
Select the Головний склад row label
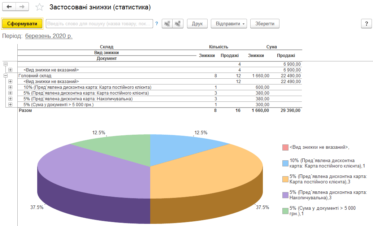coord(35,76)
